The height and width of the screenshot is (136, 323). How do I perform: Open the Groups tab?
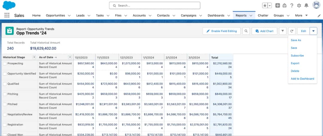[279, 15]
